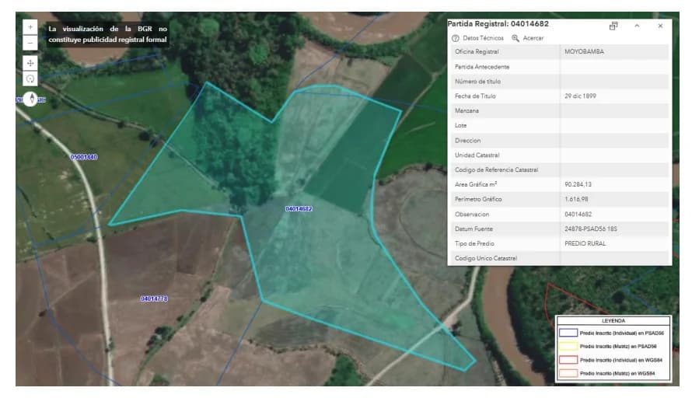Zoom in the map with plus button
The image size is (692, 405).
[x=30, y=27]
